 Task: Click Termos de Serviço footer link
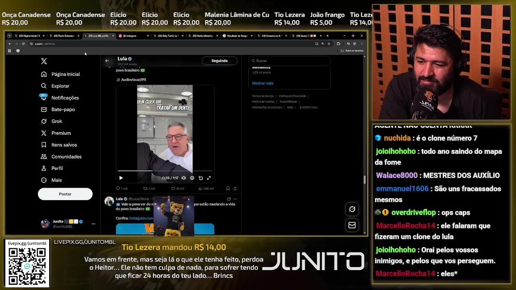[263, 96]
